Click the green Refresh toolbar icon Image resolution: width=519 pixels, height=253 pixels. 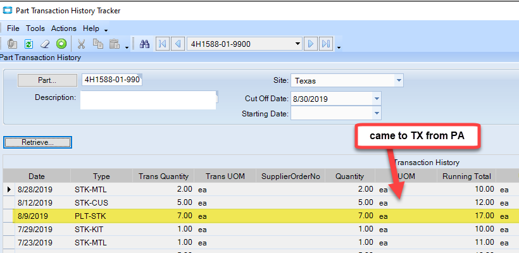pyautogui.click(x=28, y=44)
